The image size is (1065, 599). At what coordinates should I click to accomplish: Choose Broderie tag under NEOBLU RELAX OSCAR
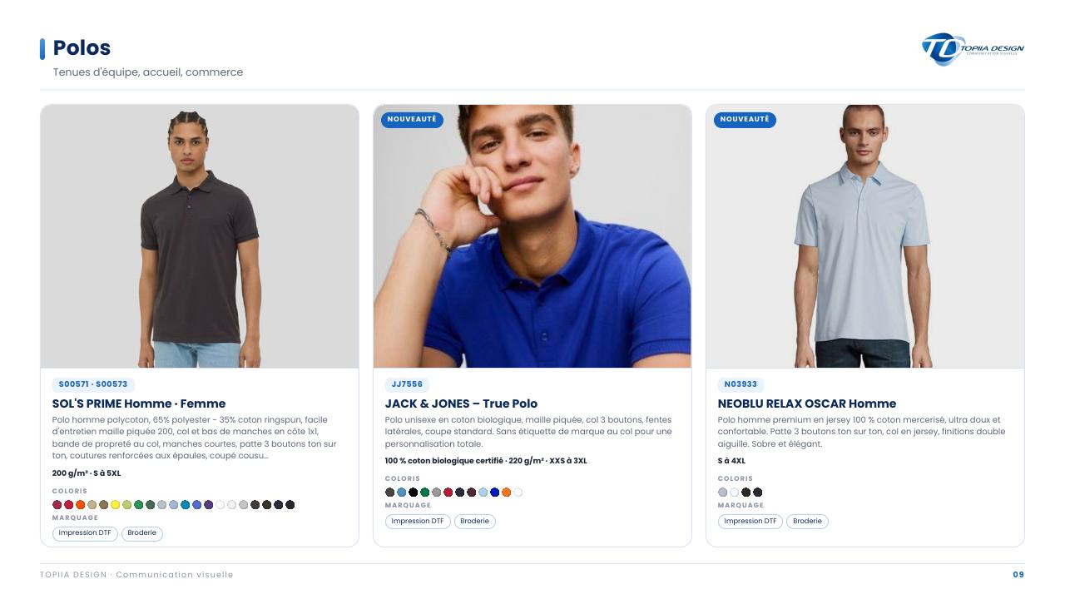click(808, 522)
